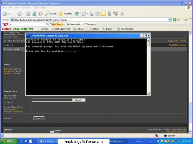Click the Windows start button
Viewport: 193px width, 144px height.
(9, 141)
